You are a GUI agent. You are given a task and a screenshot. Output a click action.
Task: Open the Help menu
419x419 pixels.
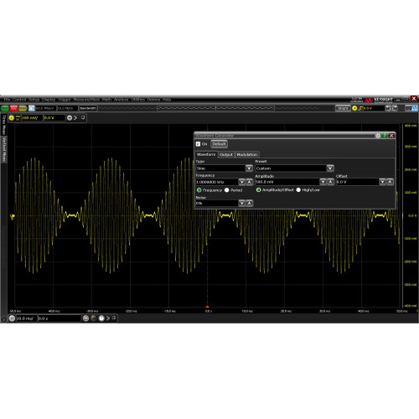[x=167, y=100]
